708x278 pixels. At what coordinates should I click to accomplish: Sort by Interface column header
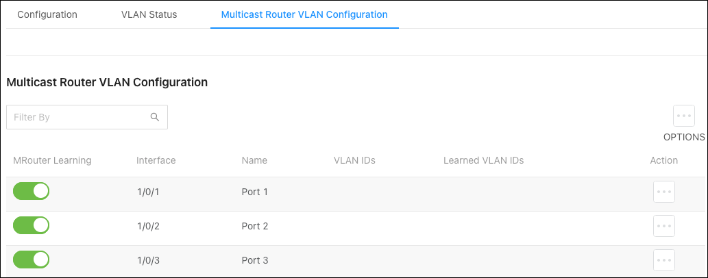coord(156,160)
